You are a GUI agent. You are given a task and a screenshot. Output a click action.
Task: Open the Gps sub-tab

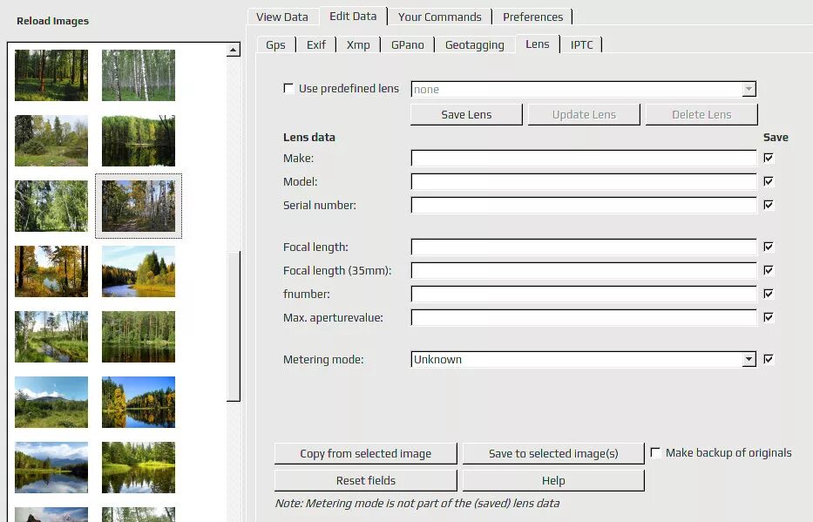pos(275,44)
